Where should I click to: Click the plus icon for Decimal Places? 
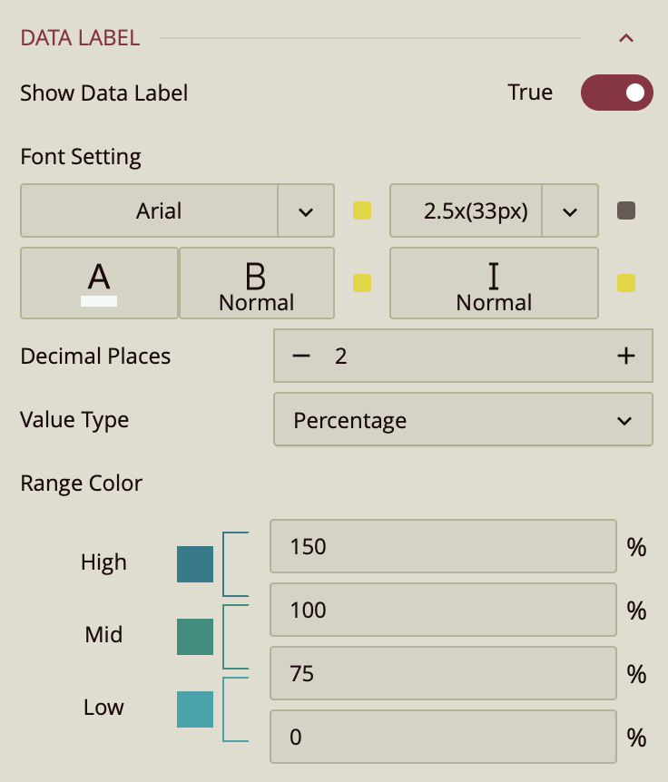(625, 356)
